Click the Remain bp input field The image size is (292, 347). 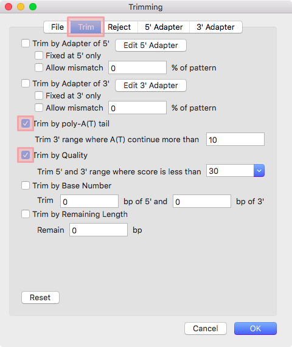click(99, 230)
